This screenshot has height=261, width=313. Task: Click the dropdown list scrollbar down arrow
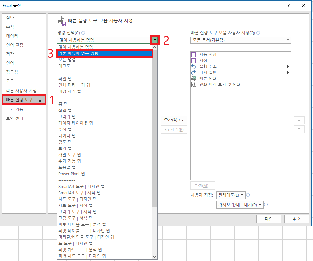tap(155, 256)
